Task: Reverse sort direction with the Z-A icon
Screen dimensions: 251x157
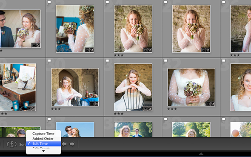Action: 11,144
